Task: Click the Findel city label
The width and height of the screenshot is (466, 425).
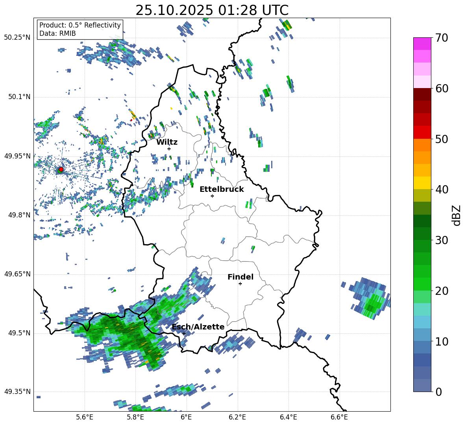Action: 240,277
